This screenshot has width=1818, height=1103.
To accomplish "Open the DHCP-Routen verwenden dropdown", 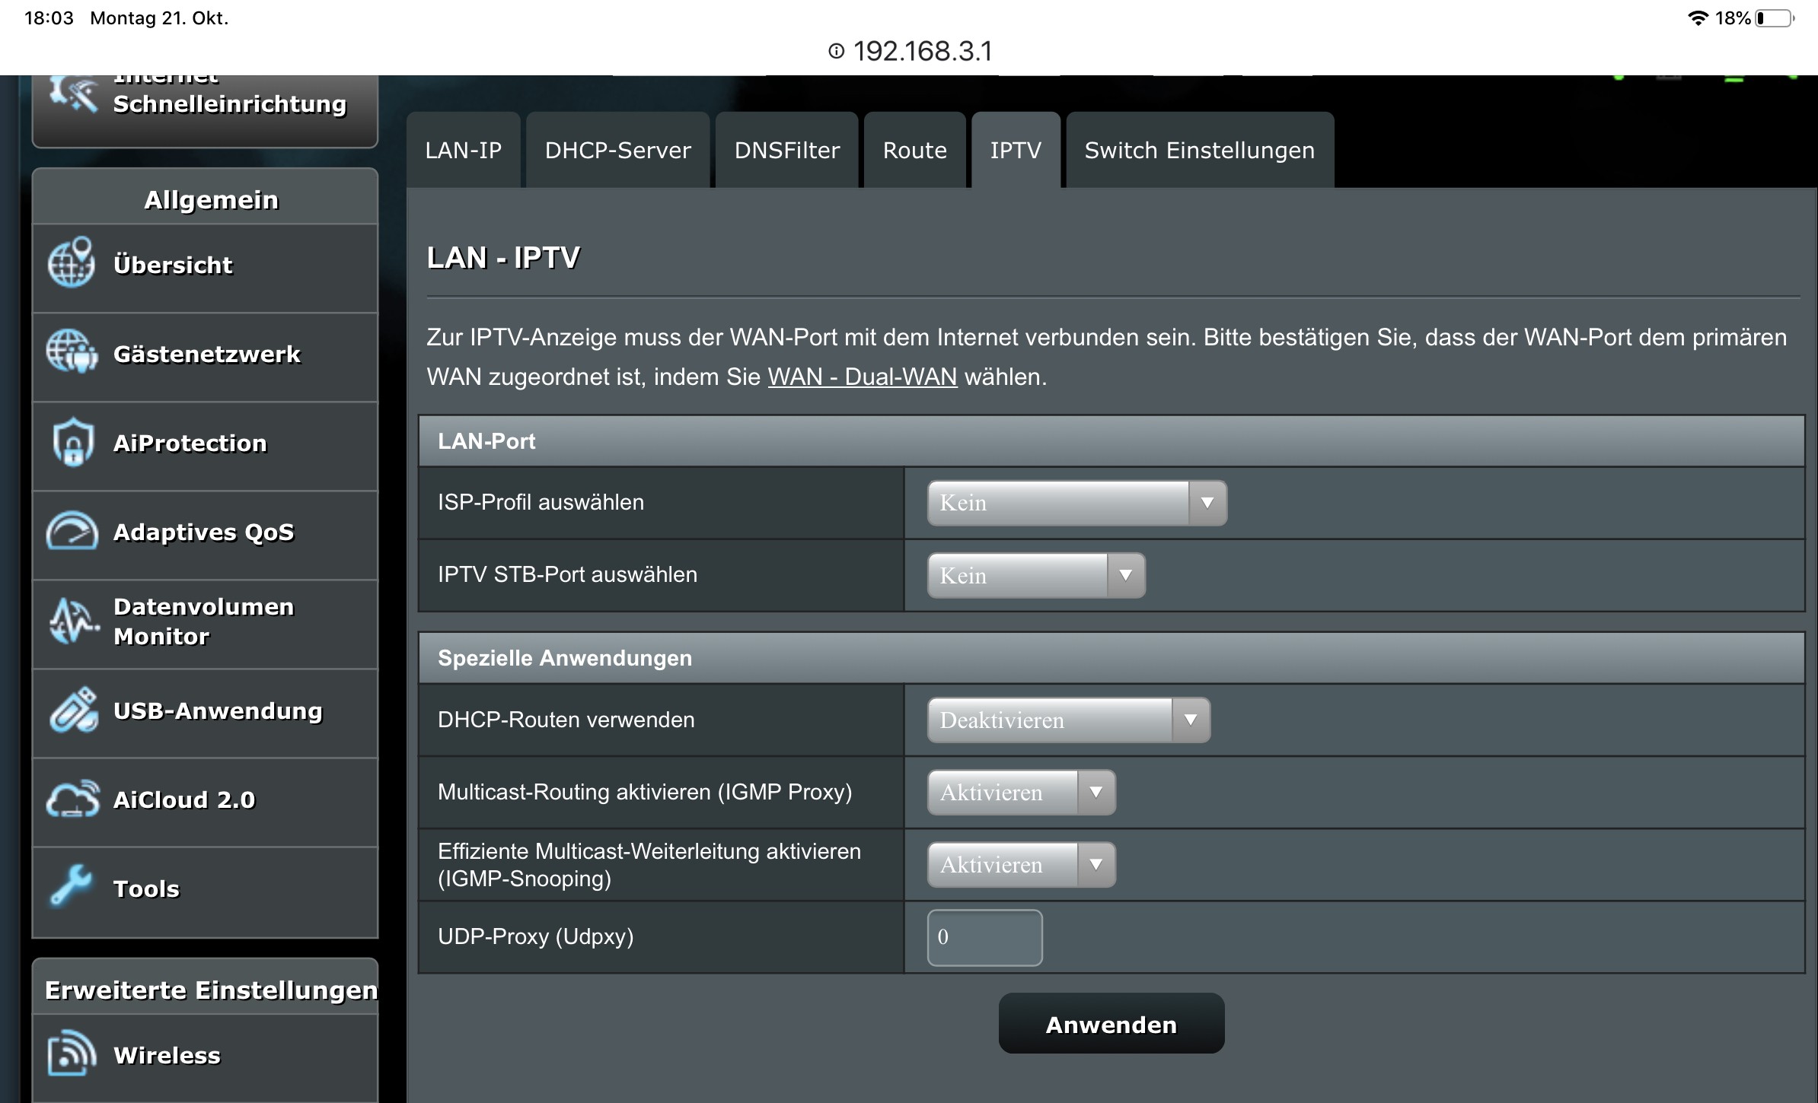I will (x=1067, y=720).
